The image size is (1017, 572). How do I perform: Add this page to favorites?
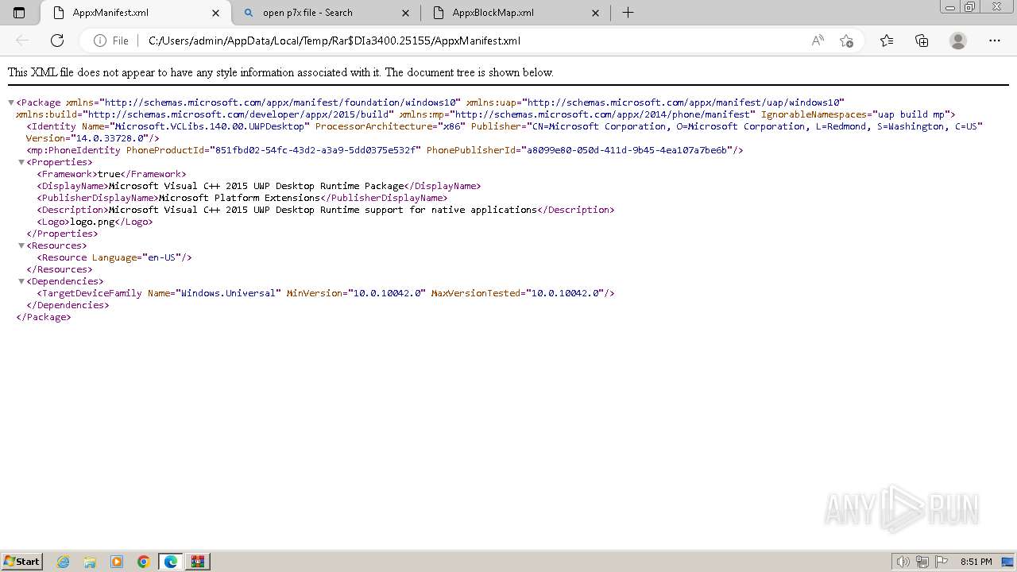tap(846, 41)
